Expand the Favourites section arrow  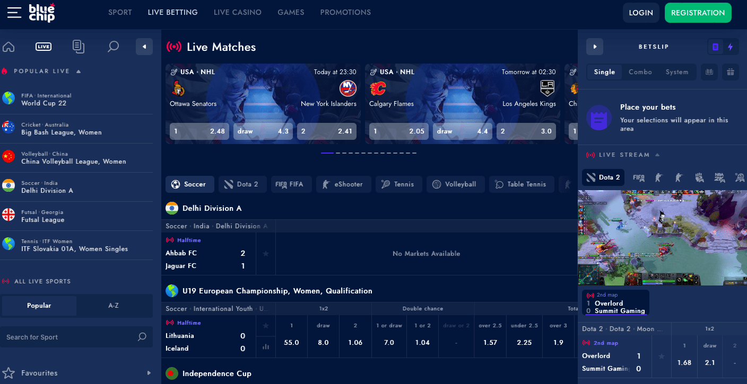click(149, 373)
